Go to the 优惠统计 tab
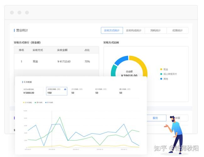The image size is (204, 157). pyautogui.click(x=177, y=30)
